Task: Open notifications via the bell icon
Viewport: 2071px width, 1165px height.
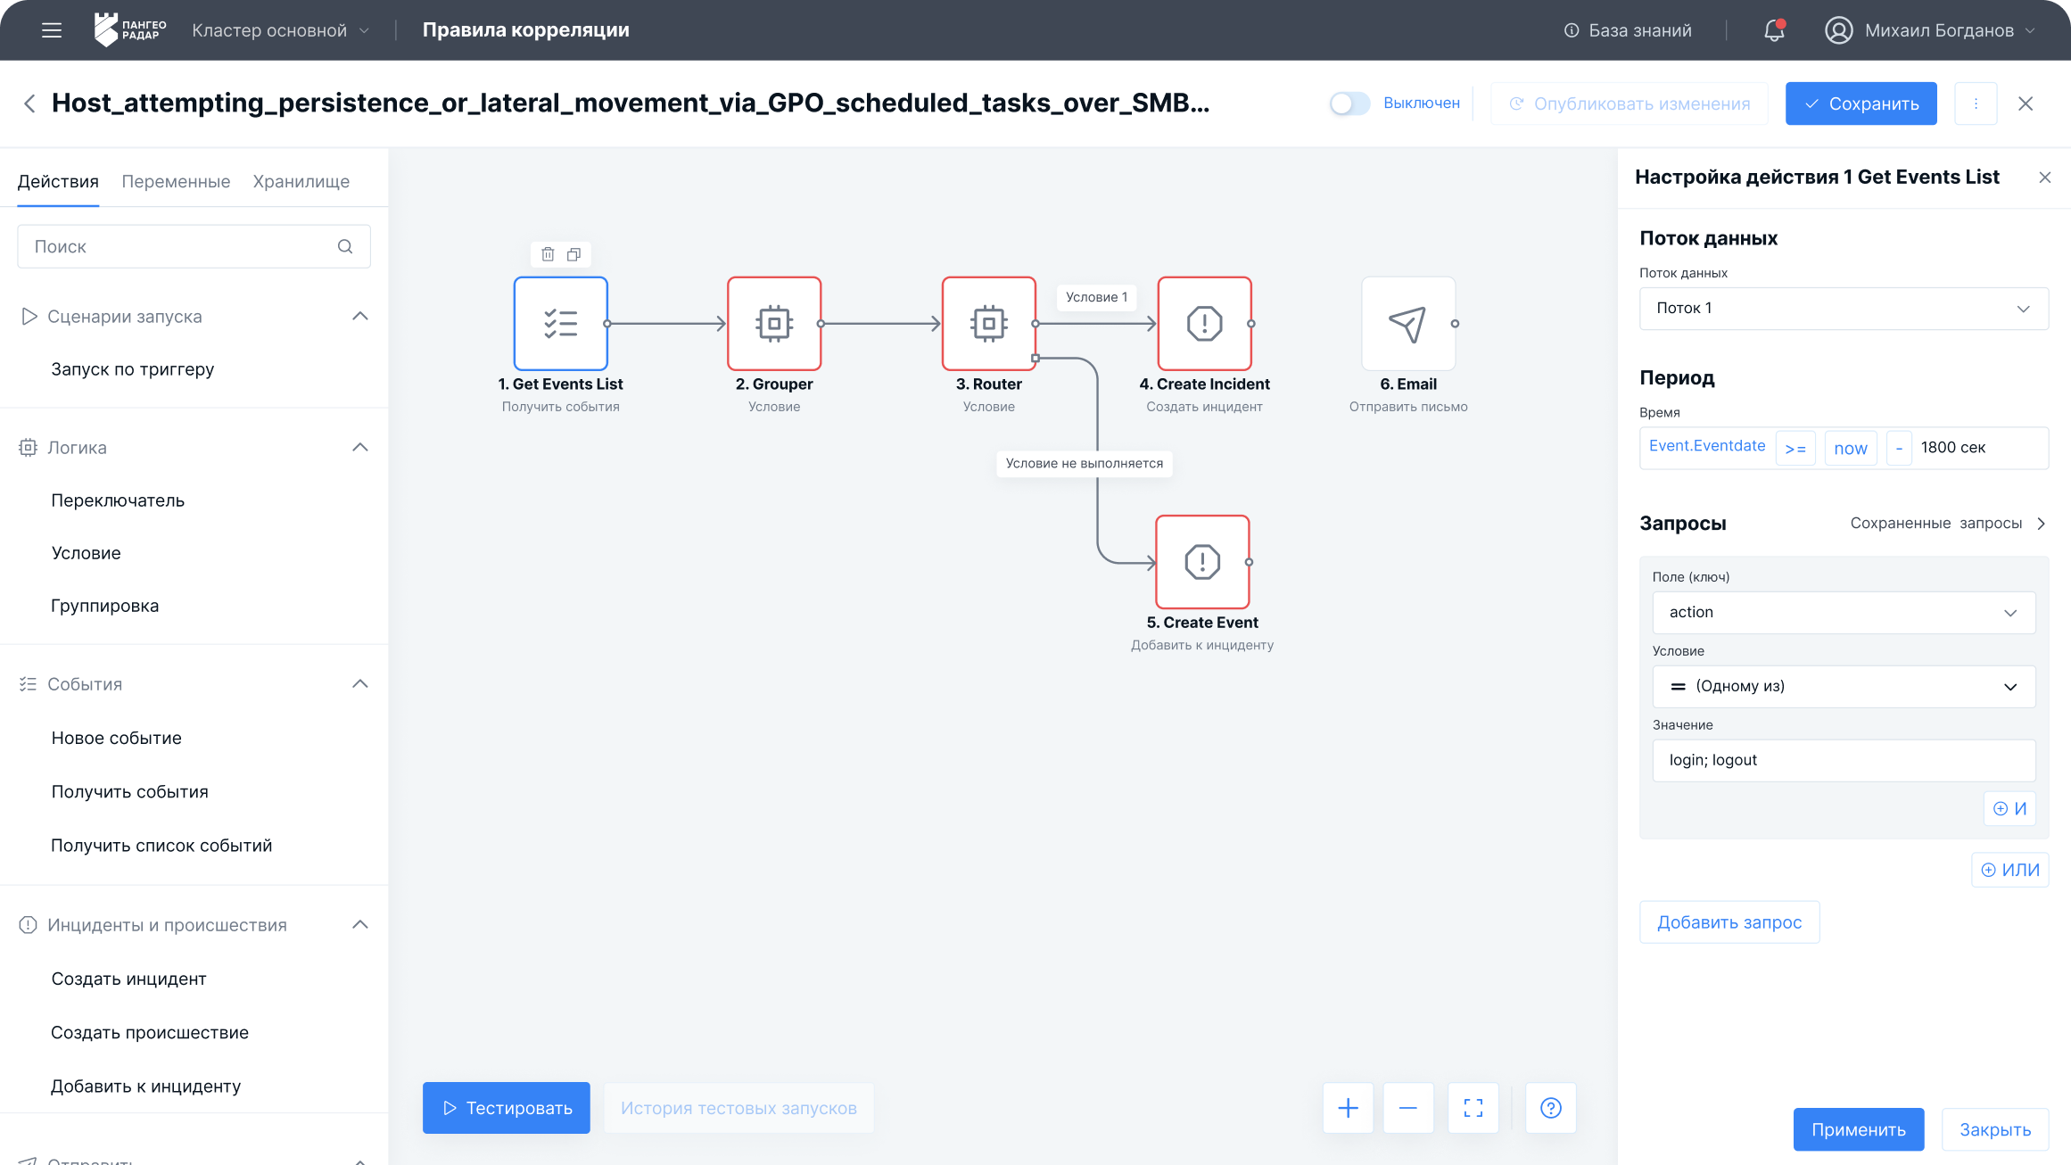Action: point(1773,29)
